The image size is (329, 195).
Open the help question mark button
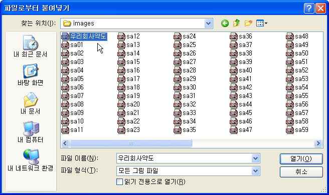pos(309,8)
